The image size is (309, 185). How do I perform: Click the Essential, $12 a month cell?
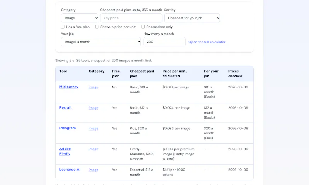click(x=141, y=172)
